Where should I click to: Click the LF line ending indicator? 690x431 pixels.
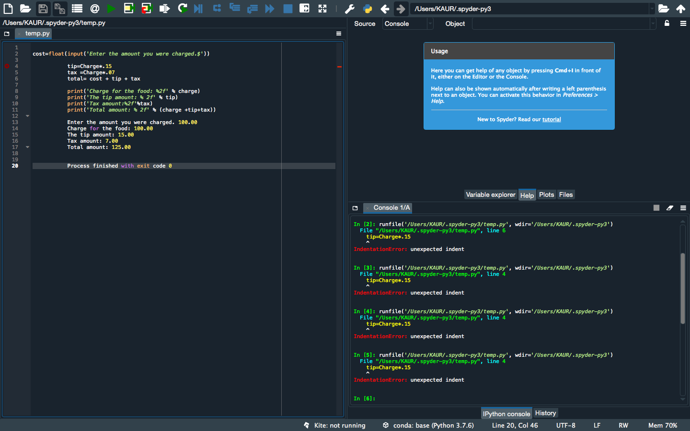pyautogui.click(x=597, y=425)
